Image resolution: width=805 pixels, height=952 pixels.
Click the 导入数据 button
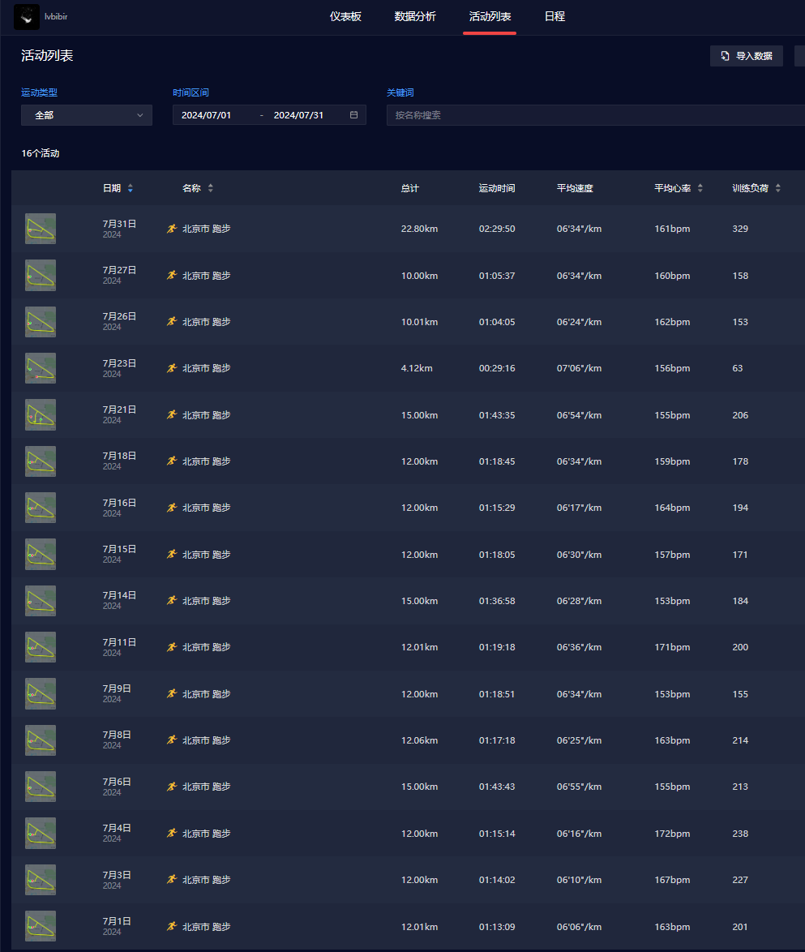tap(747, 57)
